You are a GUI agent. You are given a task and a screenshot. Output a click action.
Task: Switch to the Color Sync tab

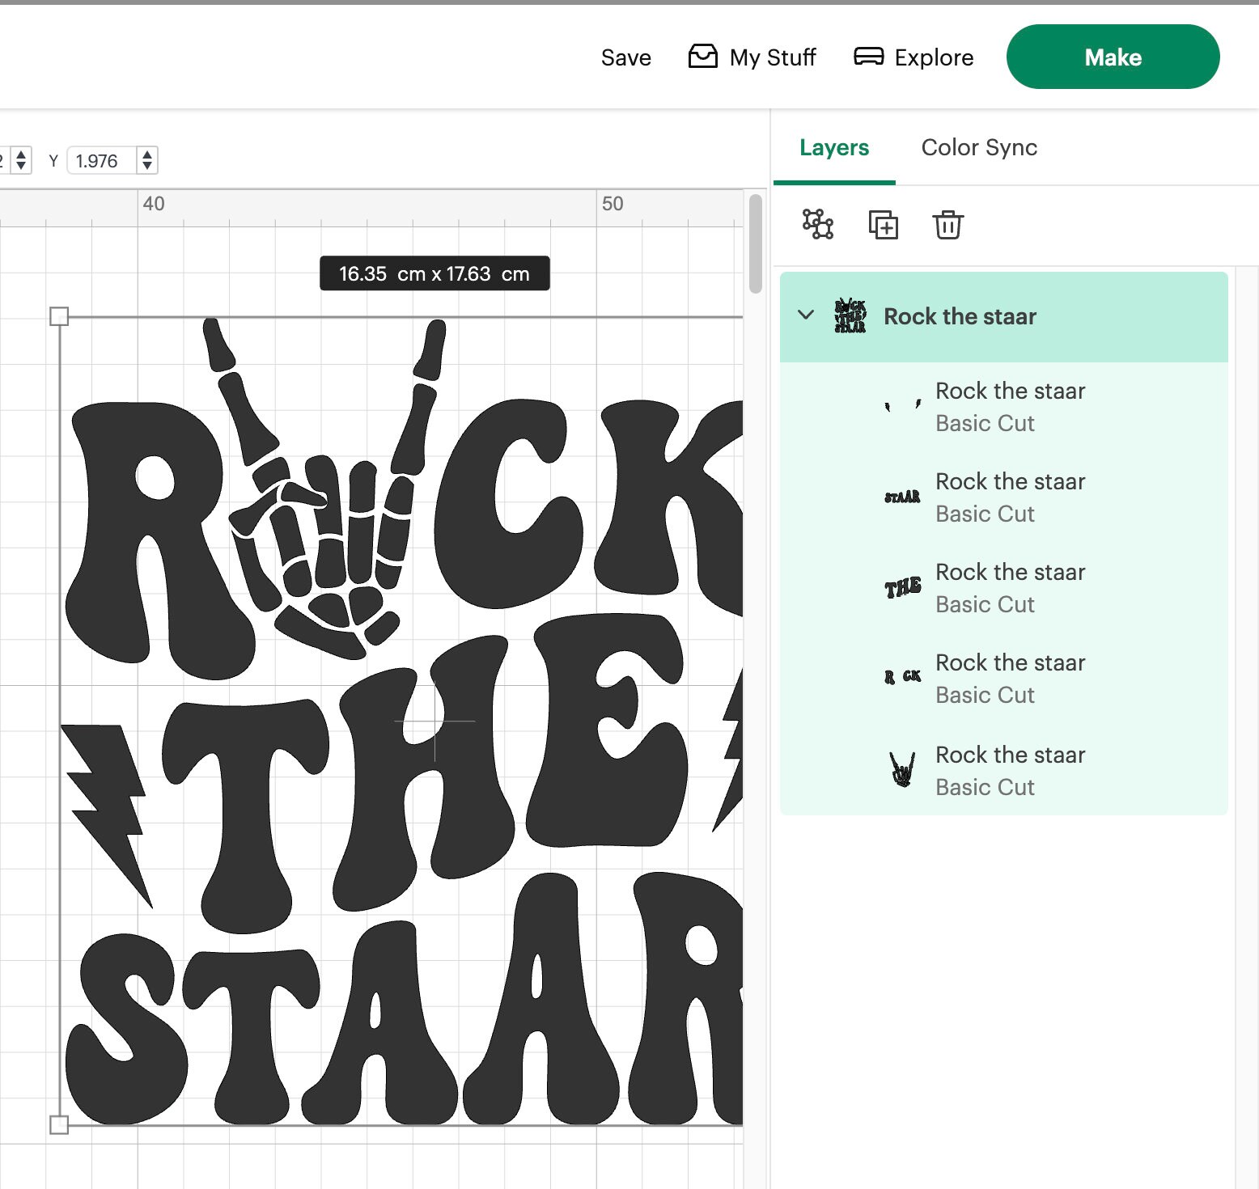pyautogui.click(x=978, y=147)
